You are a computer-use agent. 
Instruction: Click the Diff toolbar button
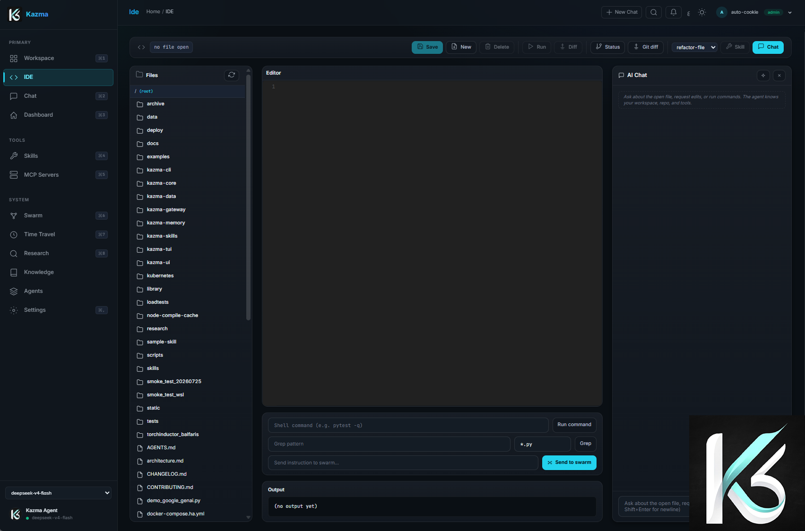(568, 47)
